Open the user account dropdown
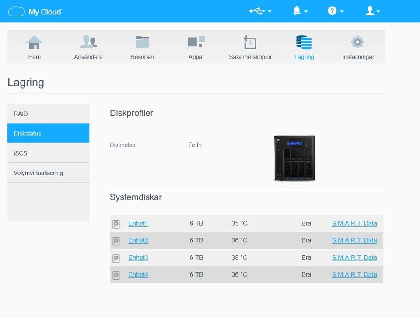420x318 pixels. coord(372,11)
